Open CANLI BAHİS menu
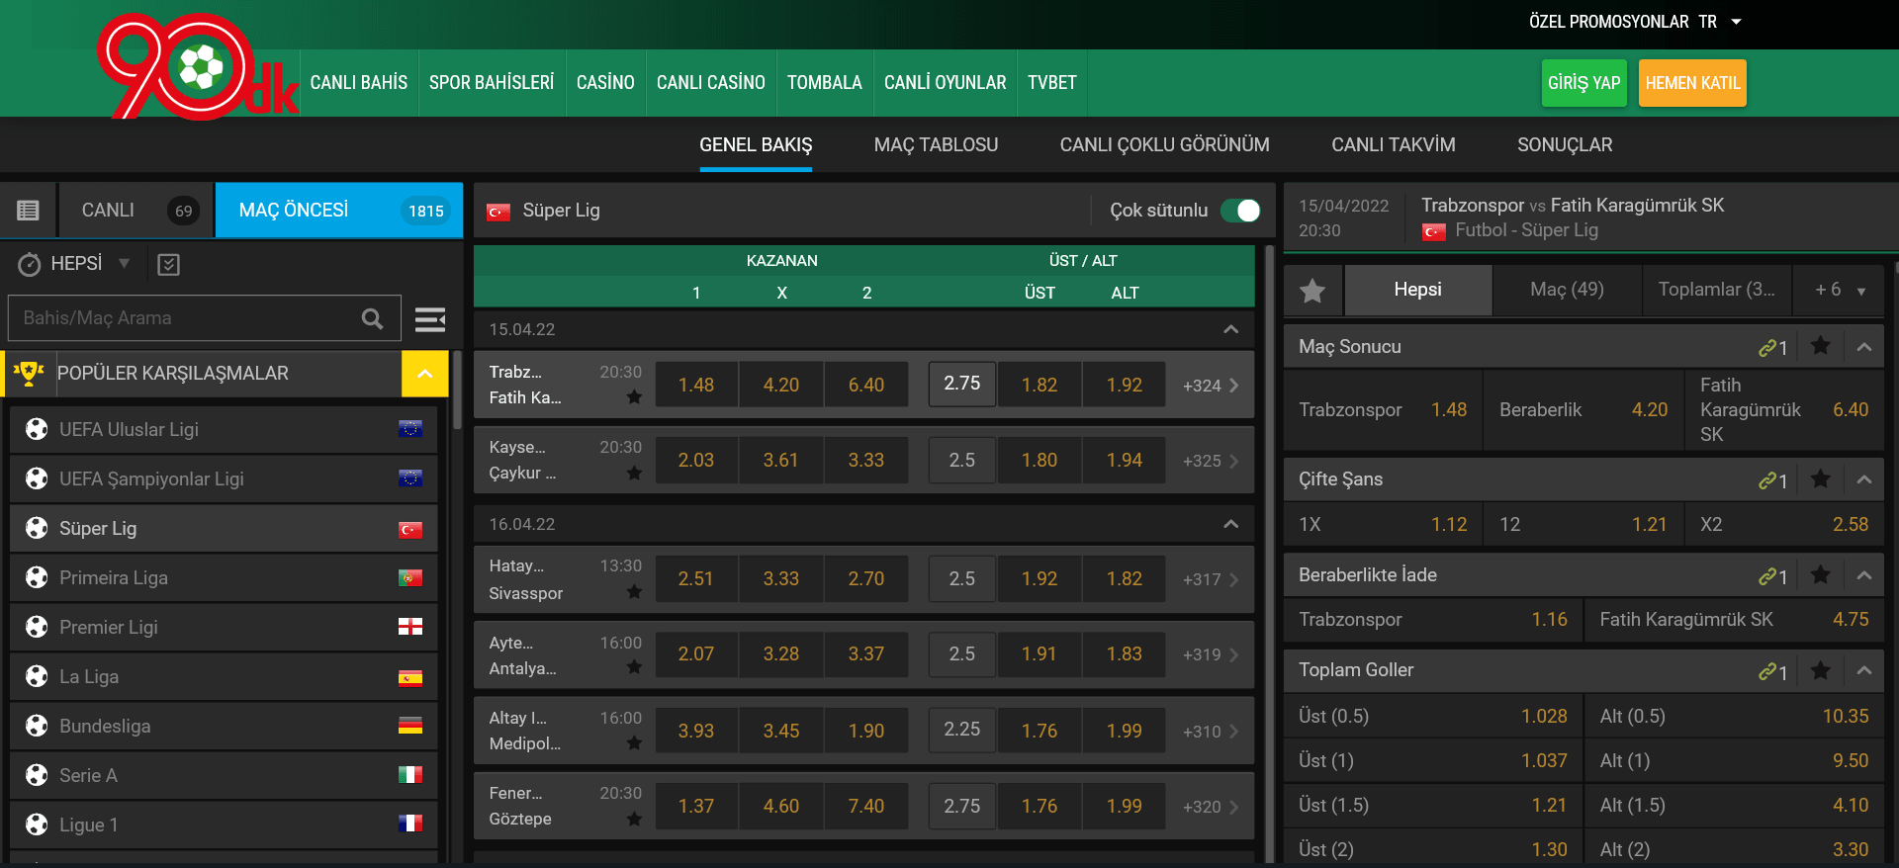This screenshot has height=868, width=1899. pyautogui.click(x=359, y=83)
